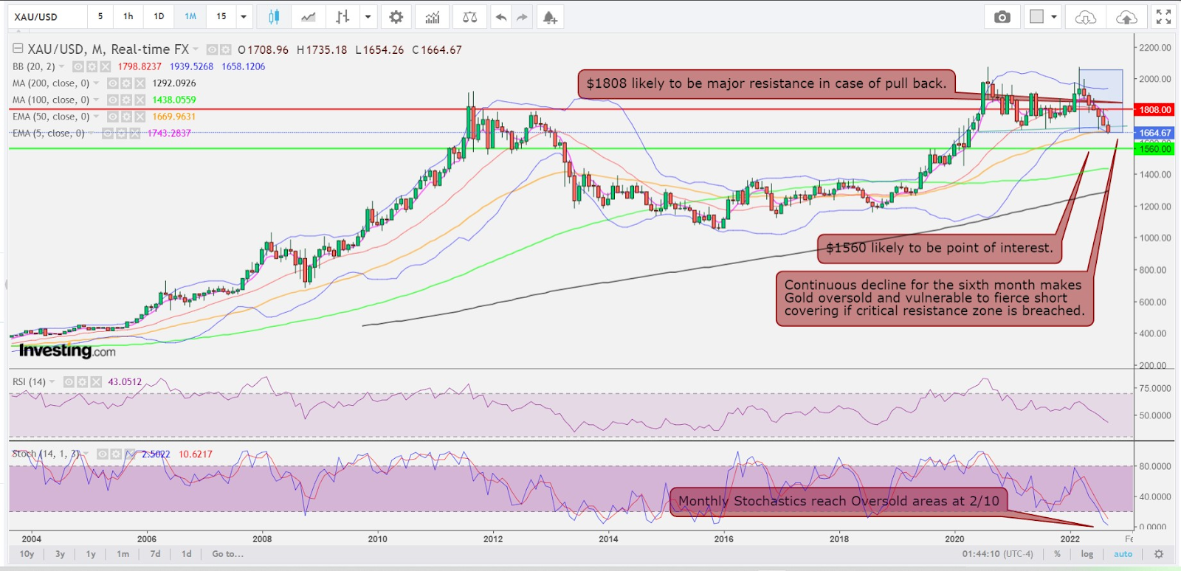
Task: Remove the EMA (5, close, 0) indicator
Action: click(x=135, y=134)
